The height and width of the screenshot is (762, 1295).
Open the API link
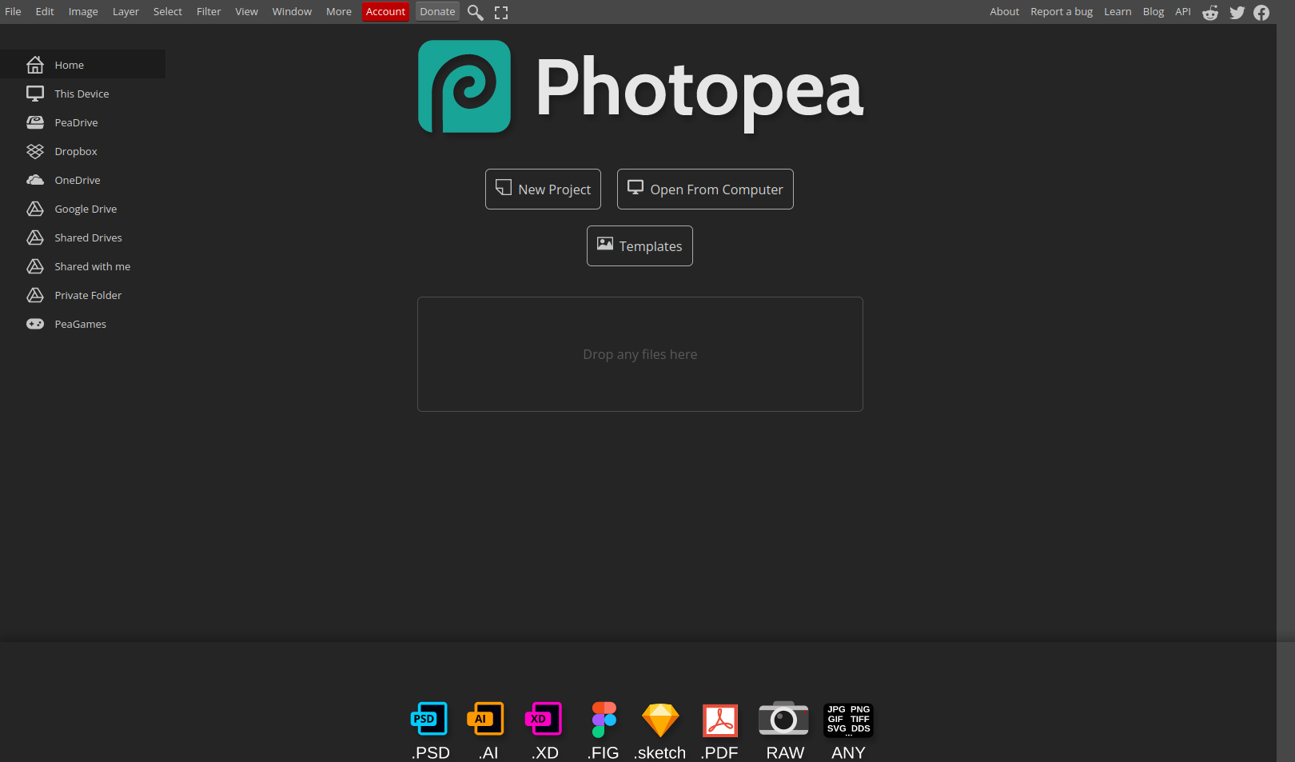1183,11
